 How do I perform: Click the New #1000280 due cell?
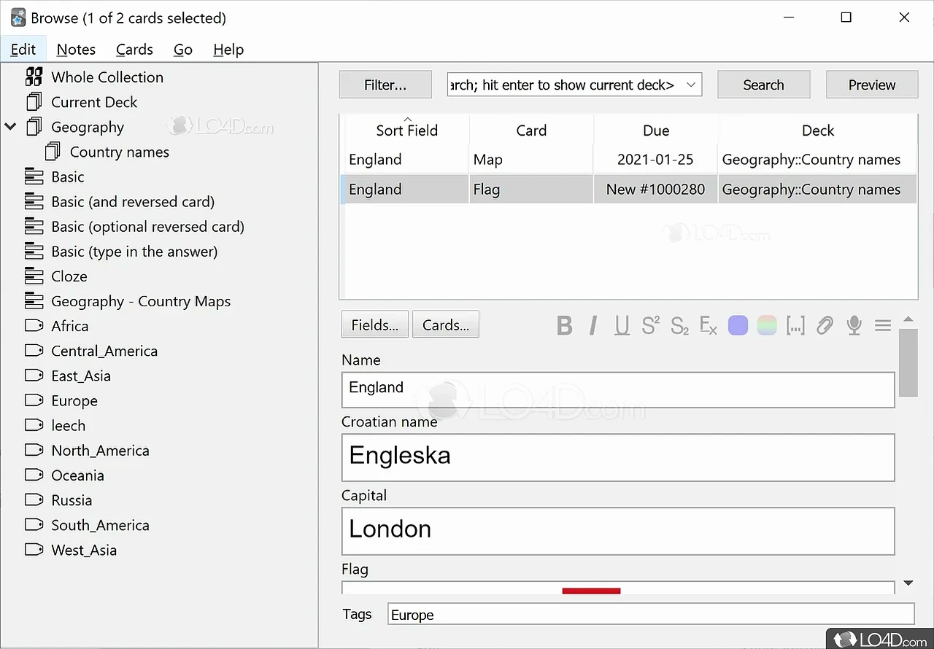coord(655,190)
